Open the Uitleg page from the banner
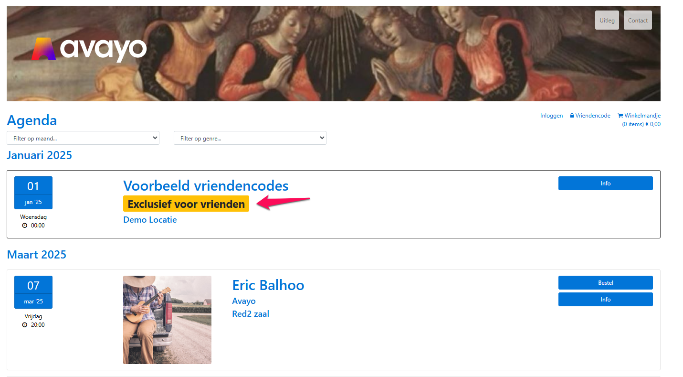Image resolution: width=683 pixels, height=377 pixels. [x=607, y=21]
